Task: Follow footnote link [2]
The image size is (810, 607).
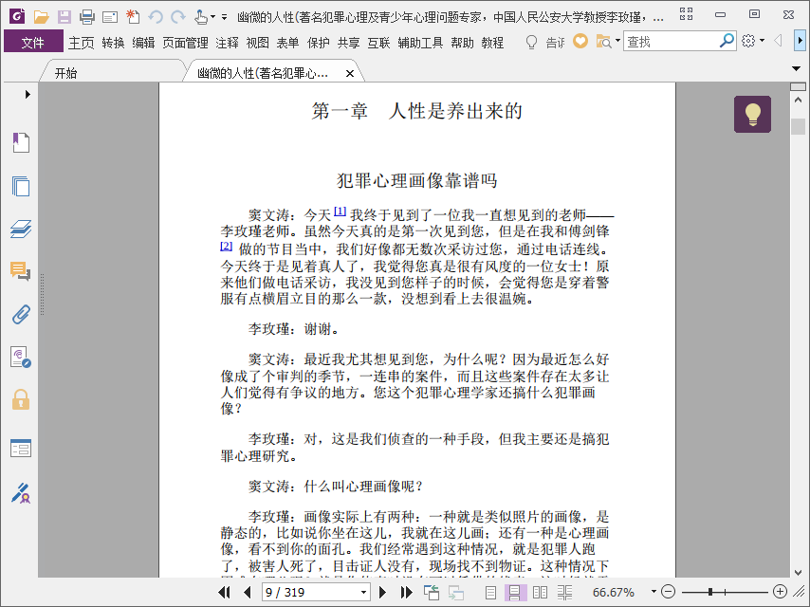Action: coord(227,246)
